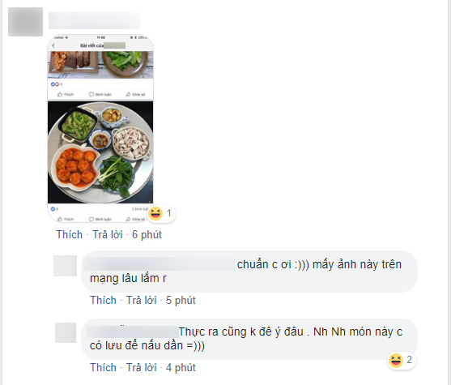451x385 pixels.
Task: Reply to the comment posted 4 phút ago
Action: coord(142,368)
